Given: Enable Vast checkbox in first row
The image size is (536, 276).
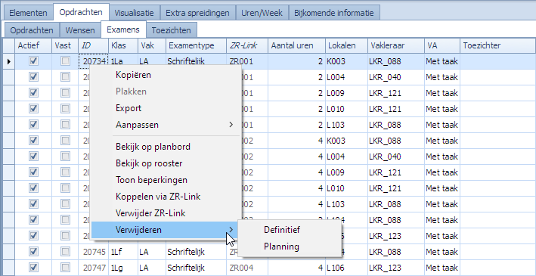Looking at the screenshot, I should coord(65,61).
